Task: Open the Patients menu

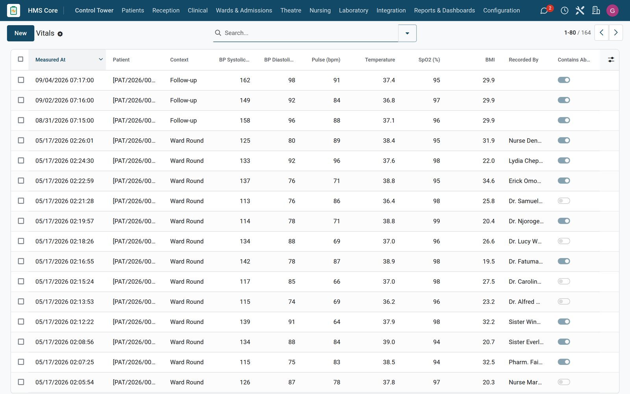Action: point(133,10)
